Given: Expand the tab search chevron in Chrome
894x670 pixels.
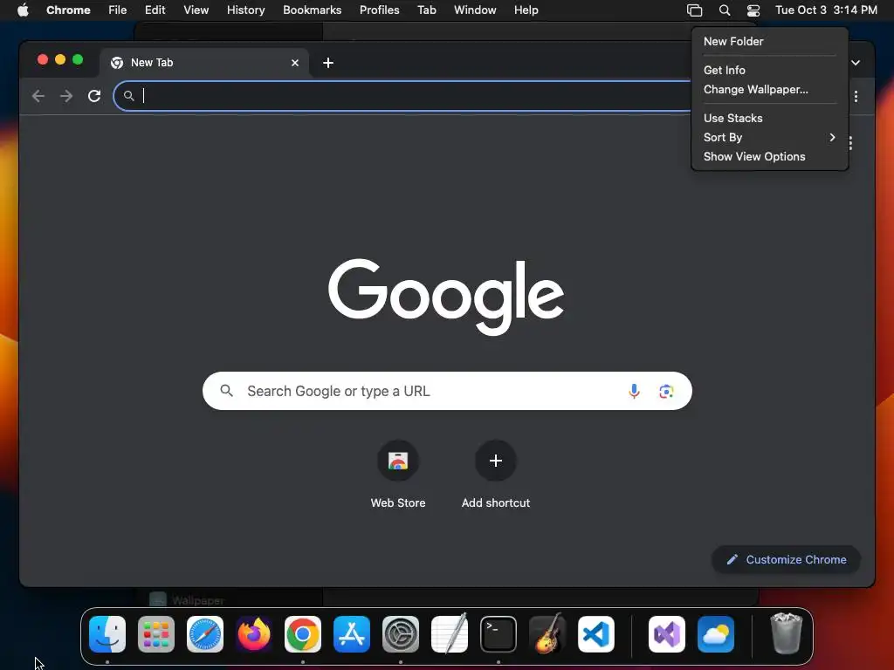Looking at the screenshot, I should pos(856,63).
